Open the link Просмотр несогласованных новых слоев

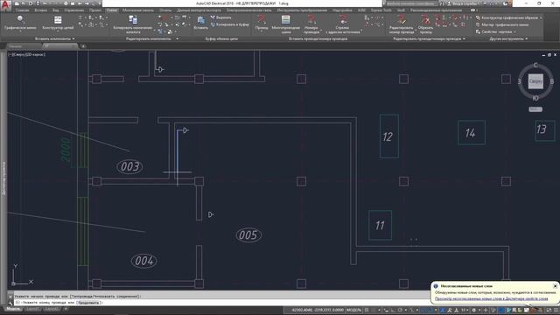pyautogui.click(x=492, y=298)
